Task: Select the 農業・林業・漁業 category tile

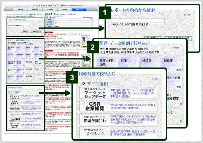Action: point(107,62)
